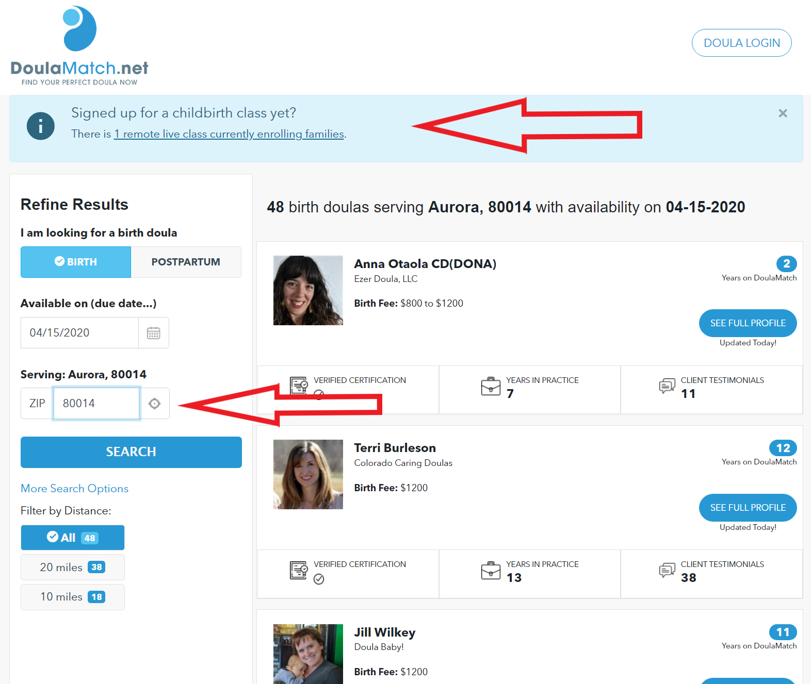See Anna Otaola's full profile
This screenshot has height=684, width=811.
point(748,323)
